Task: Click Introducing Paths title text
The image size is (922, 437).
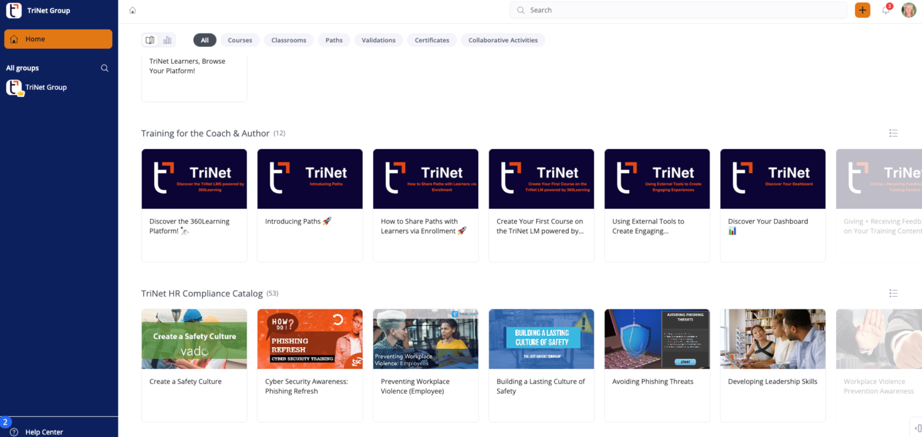Action: pyautogui.click(x=298, y=221)
